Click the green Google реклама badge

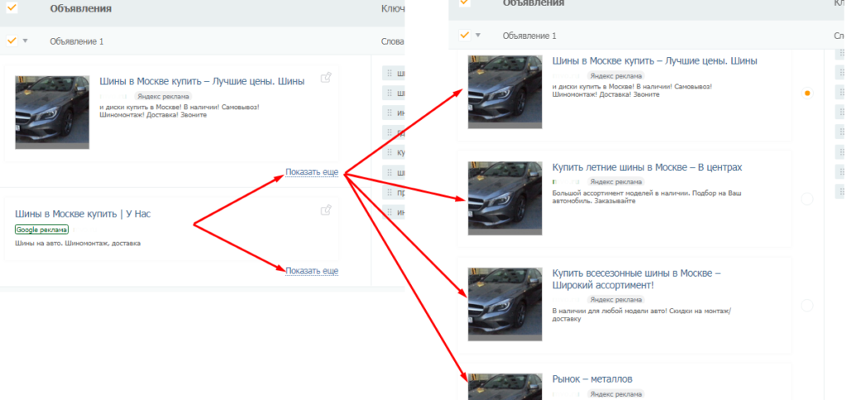41,229
